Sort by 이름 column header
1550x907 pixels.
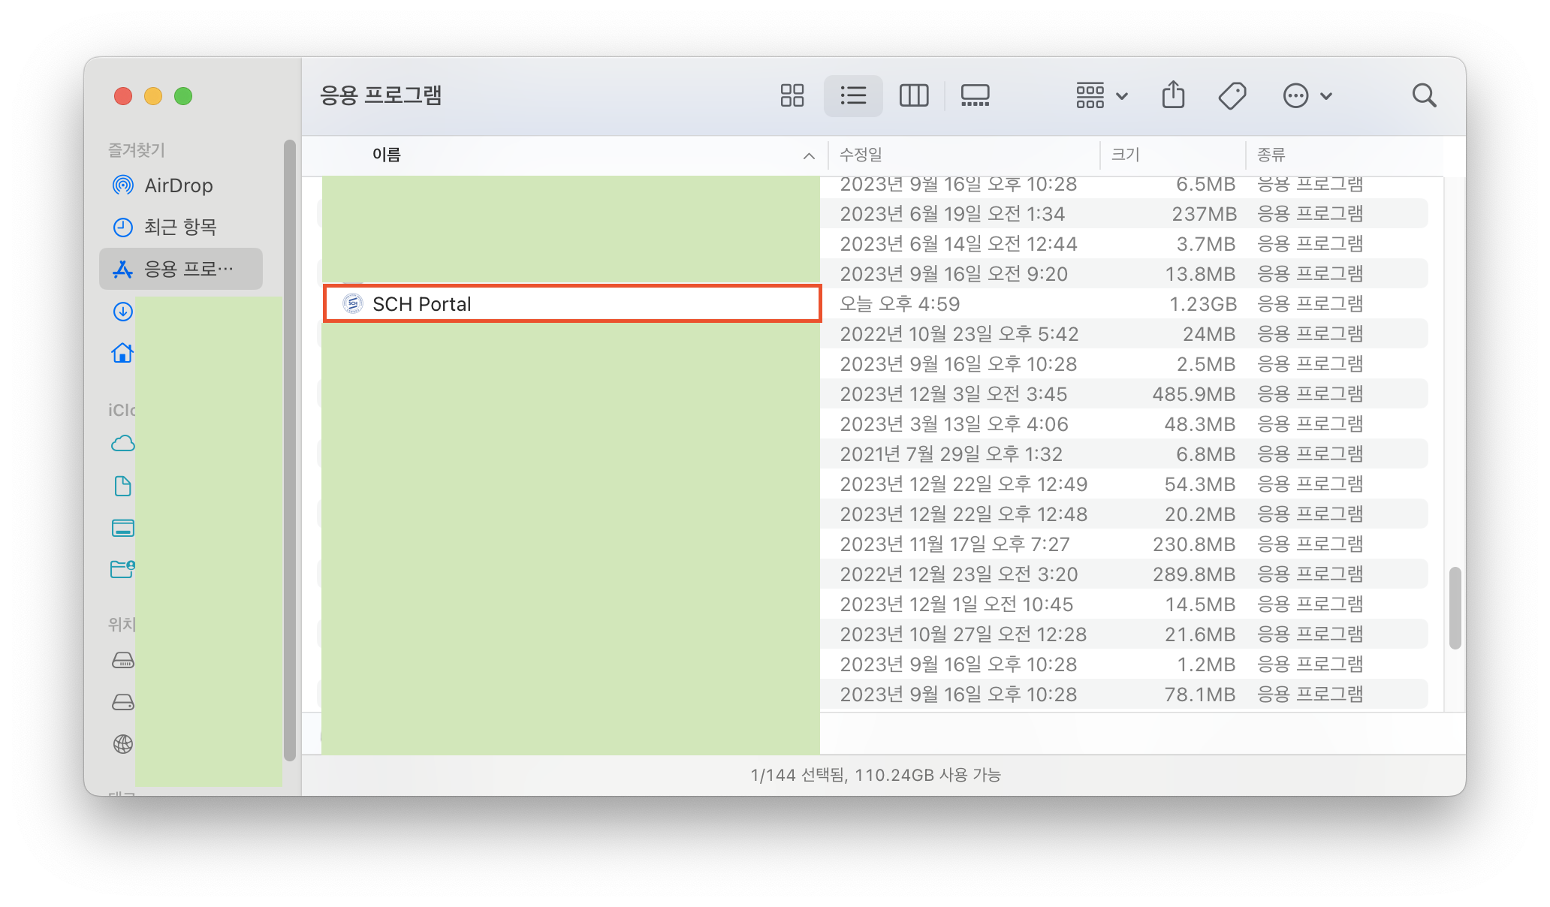click(386, 155)
